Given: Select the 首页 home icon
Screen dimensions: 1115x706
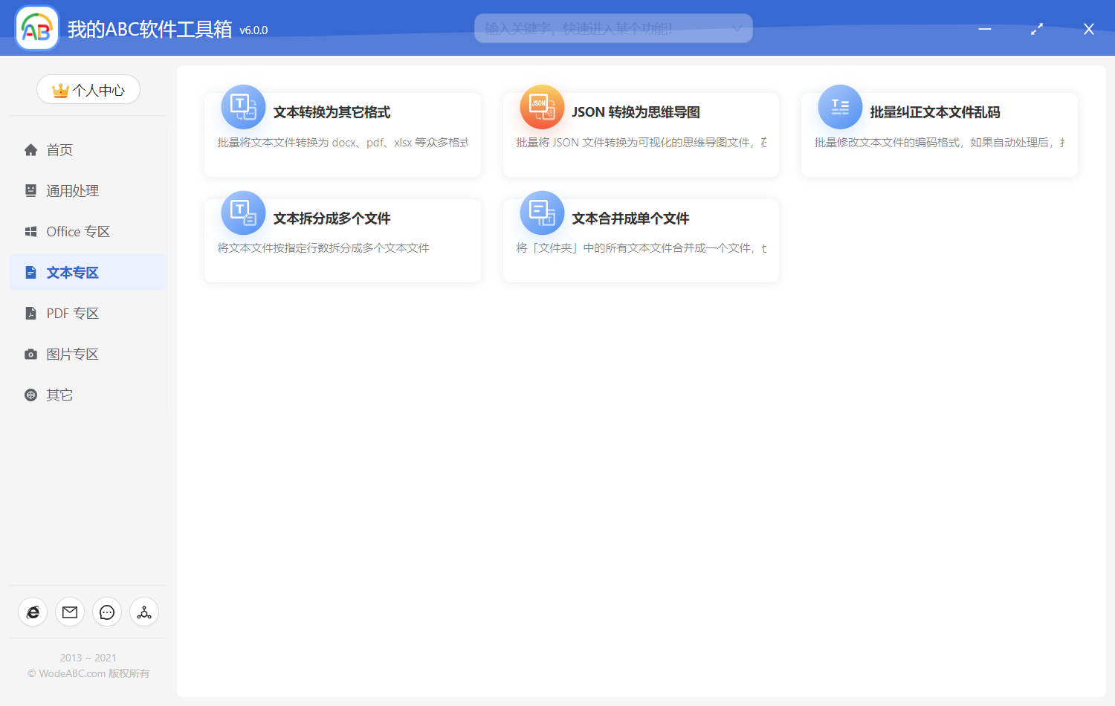Looking at the screenshot, I should (x=30, y=149).
